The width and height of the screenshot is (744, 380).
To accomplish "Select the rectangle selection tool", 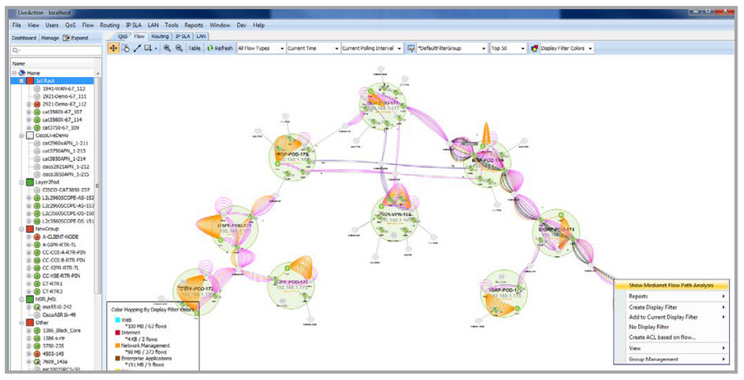I will pyautogui.click(x=148, y=48).
